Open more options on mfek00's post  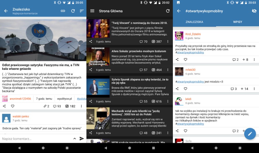[254, 89]
